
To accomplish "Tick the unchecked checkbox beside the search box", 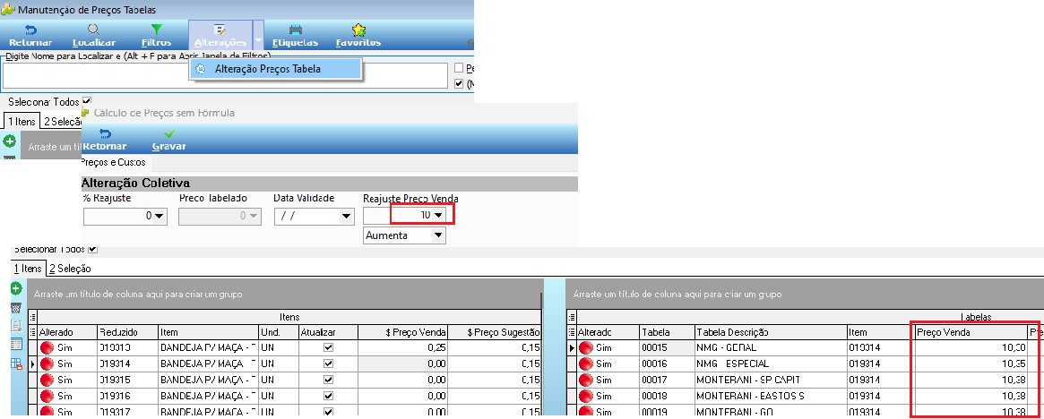I will pos(458,68).
